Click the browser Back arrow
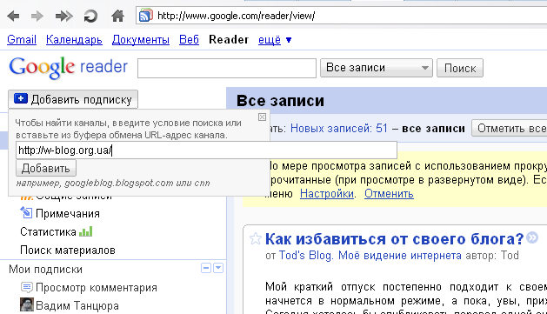The image size is (547, 314). pos(13,16)
